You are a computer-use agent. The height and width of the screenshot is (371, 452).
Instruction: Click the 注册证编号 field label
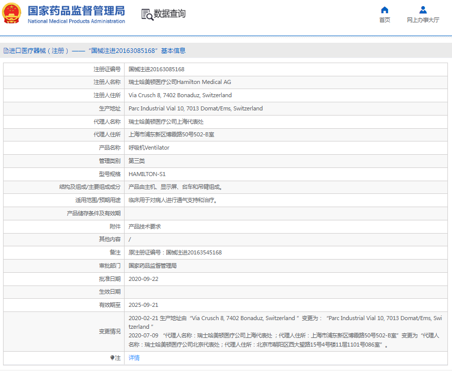coord(107,69)
